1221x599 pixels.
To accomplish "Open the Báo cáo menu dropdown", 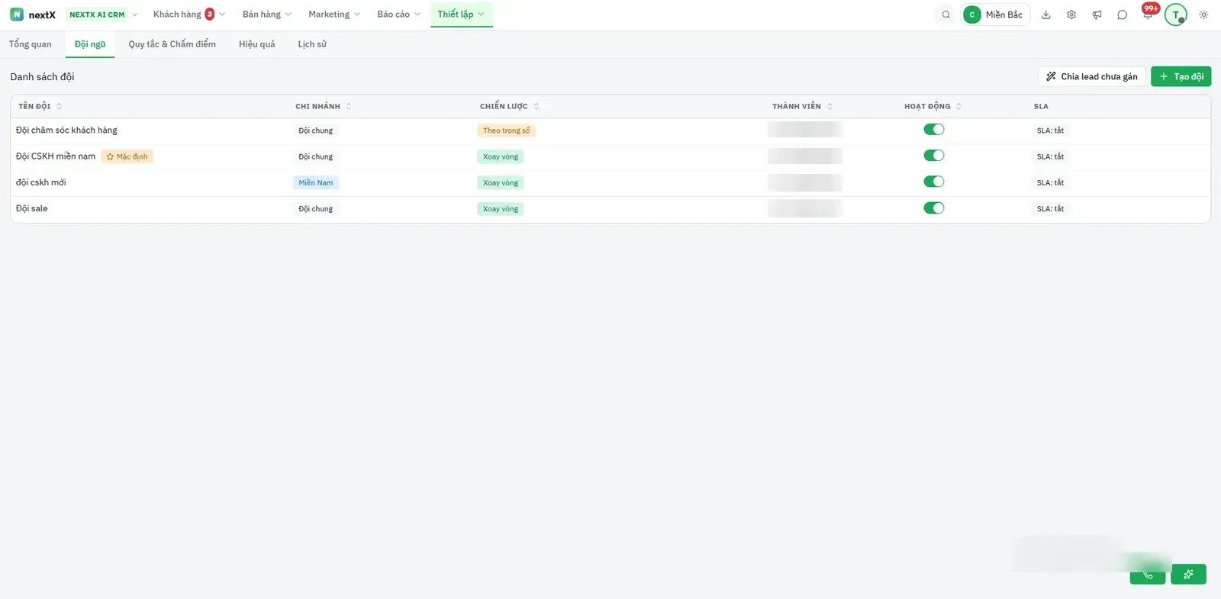I will click(398, 14).
